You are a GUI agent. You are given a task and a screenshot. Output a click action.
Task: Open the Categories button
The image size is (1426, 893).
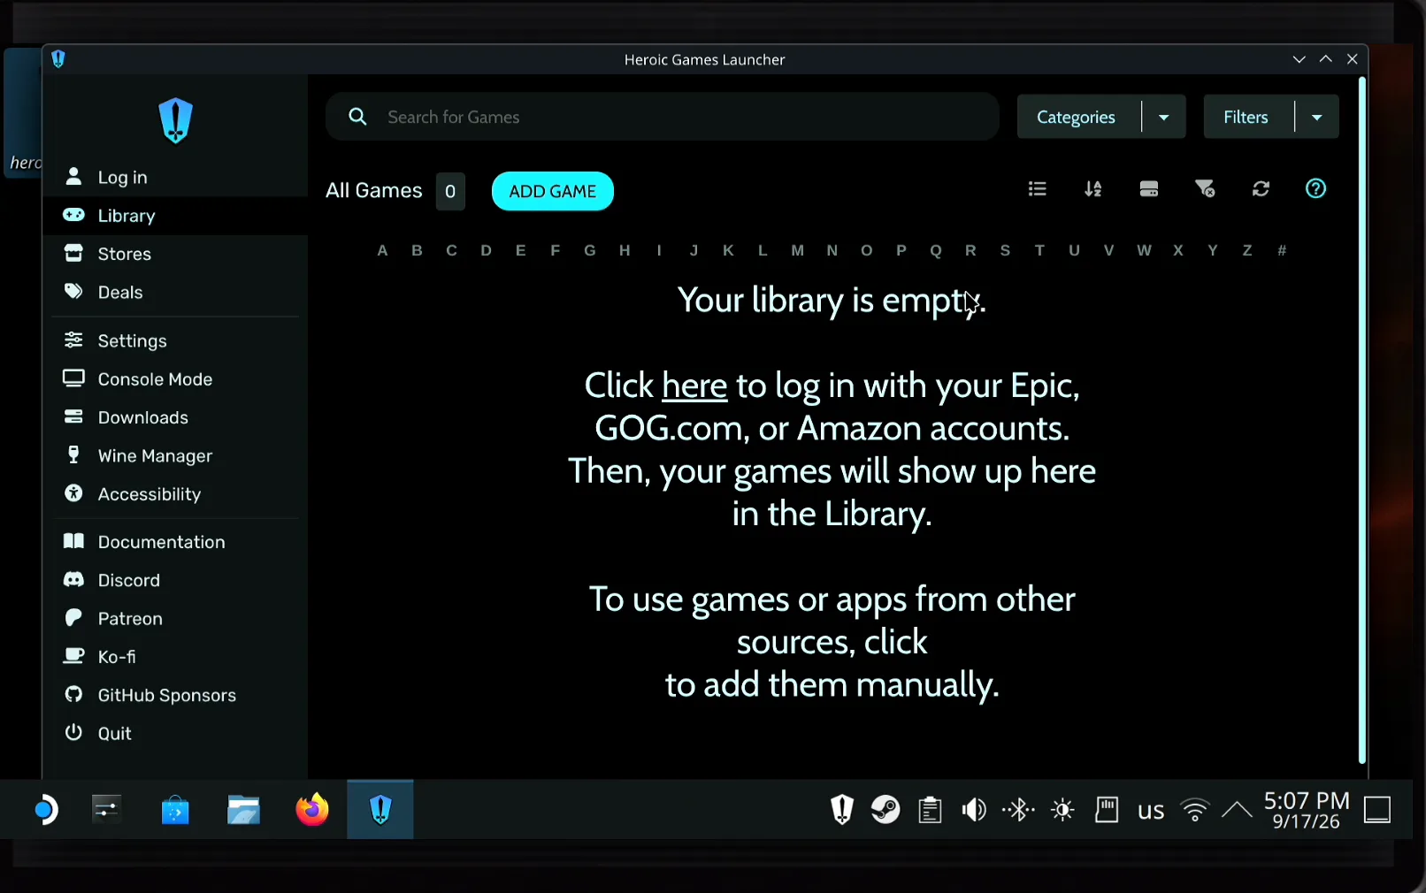coord(1078,118)
